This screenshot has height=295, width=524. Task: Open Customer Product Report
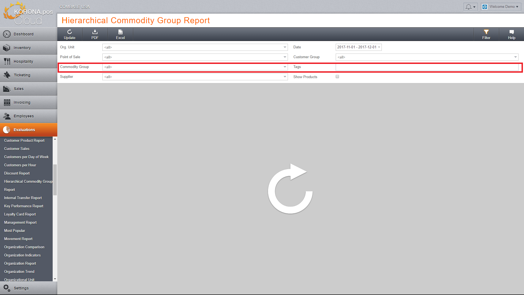tap(24, 140)
